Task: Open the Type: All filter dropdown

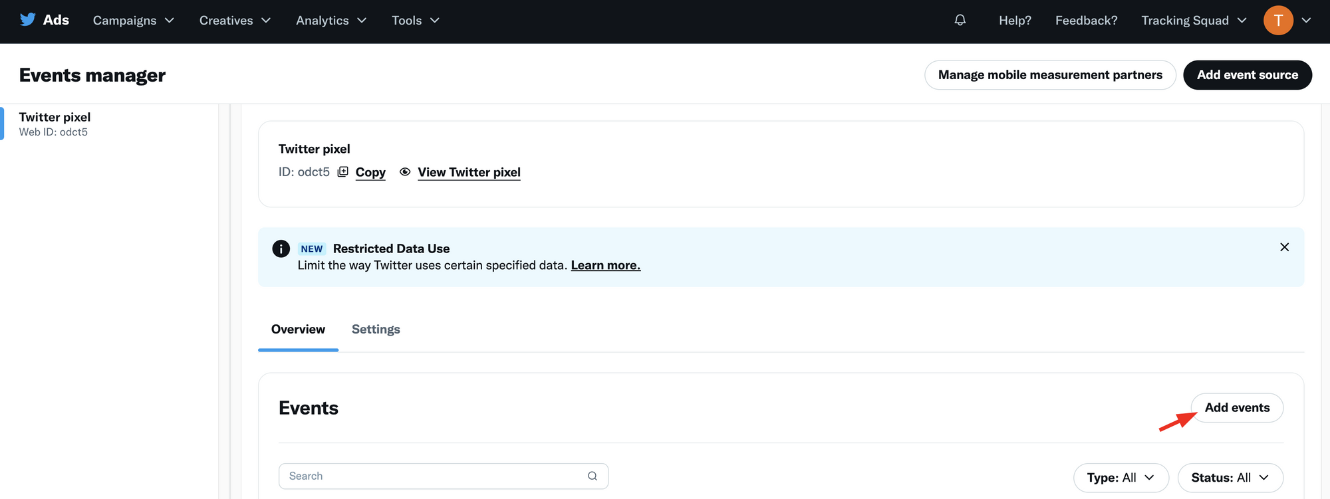Action: 1121,478
